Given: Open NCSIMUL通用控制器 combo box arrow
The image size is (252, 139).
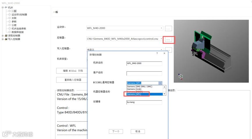Looking at the screenshot, I should pos(160,83).
